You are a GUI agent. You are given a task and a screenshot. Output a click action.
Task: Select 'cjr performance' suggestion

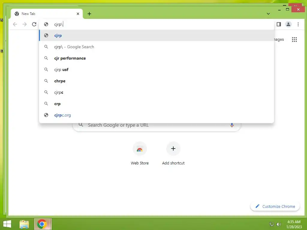(156, 58)
